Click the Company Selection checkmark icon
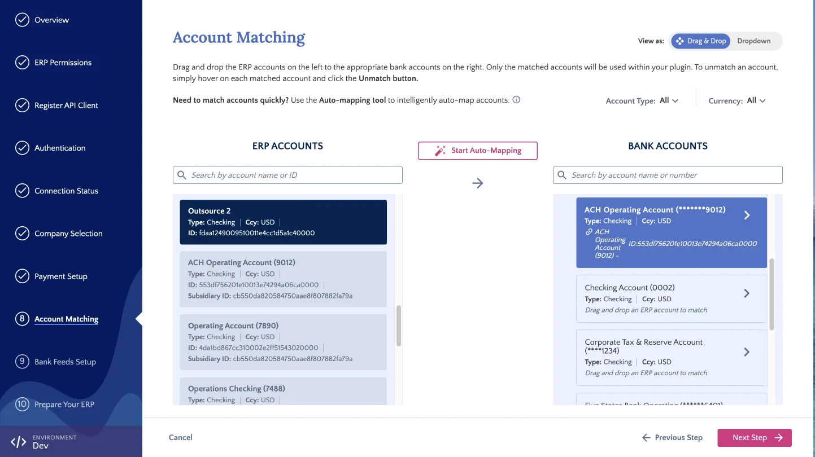Viewport: 815px width, 457px height. pos(22,234)
